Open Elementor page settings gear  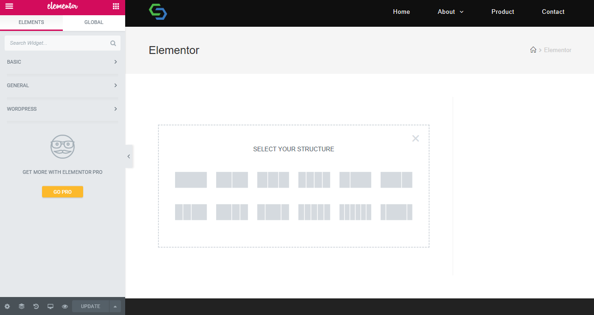[7, 306]
